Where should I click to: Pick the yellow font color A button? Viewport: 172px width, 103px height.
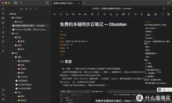(x=148, y=14)
